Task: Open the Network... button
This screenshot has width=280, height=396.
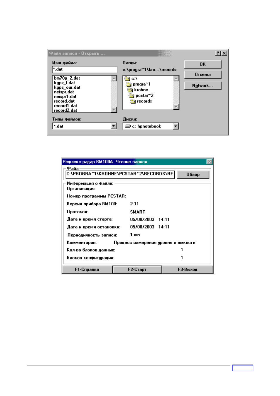Action: tap(203, 85)
